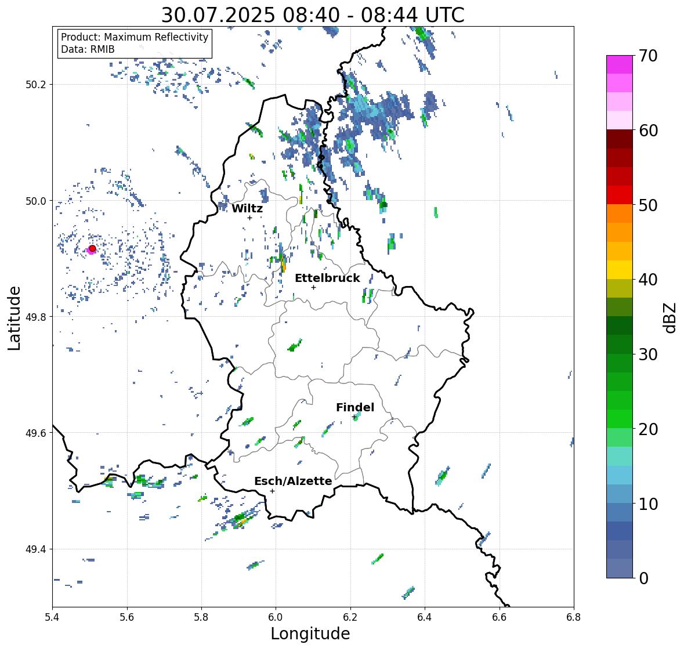Click the 6.4 longitude tick label
Viewport: 684px width, 648px height.
[425, 617]
